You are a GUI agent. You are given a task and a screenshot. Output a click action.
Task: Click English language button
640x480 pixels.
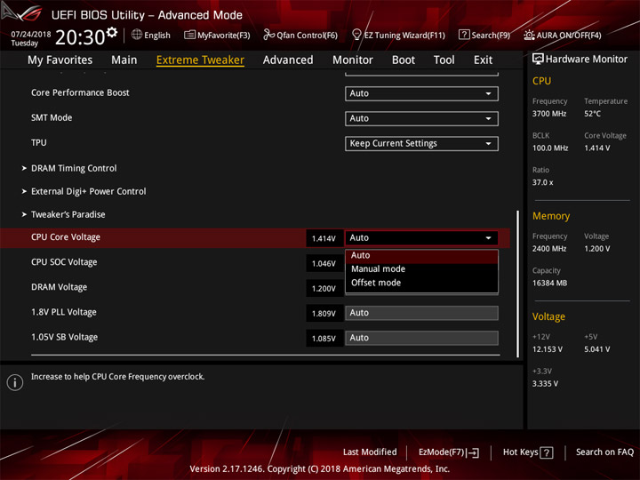click(x=157, y=35)
